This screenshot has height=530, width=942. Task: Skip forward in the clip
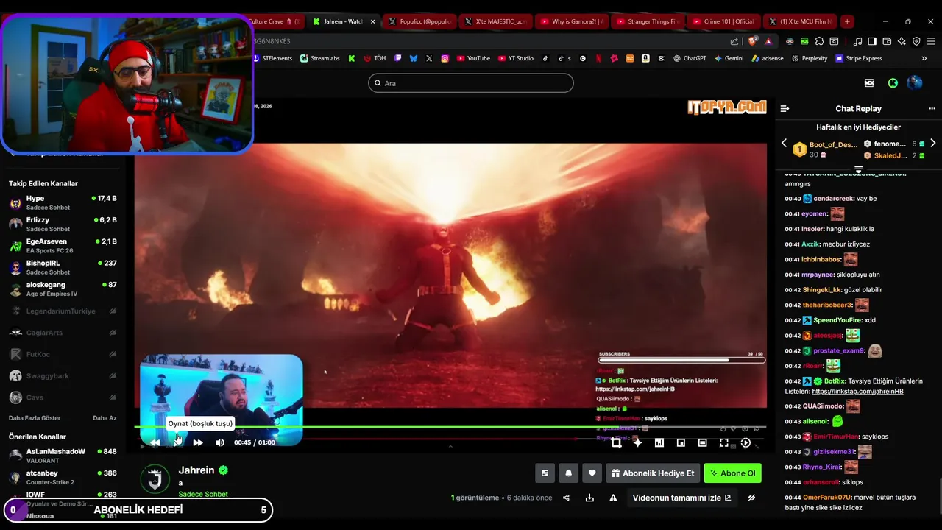(197, 442)
